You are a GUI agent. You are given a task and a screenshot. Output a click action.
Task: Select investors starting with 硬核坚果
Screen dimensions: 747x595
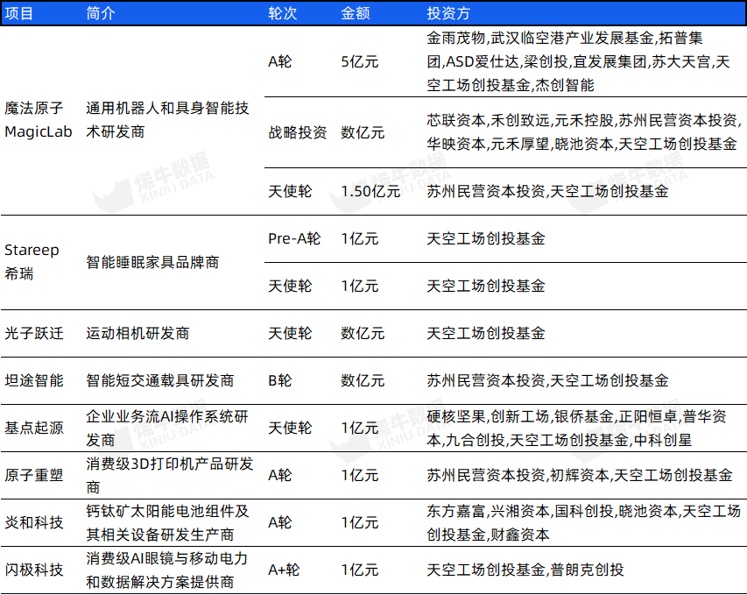click(576, 428)
